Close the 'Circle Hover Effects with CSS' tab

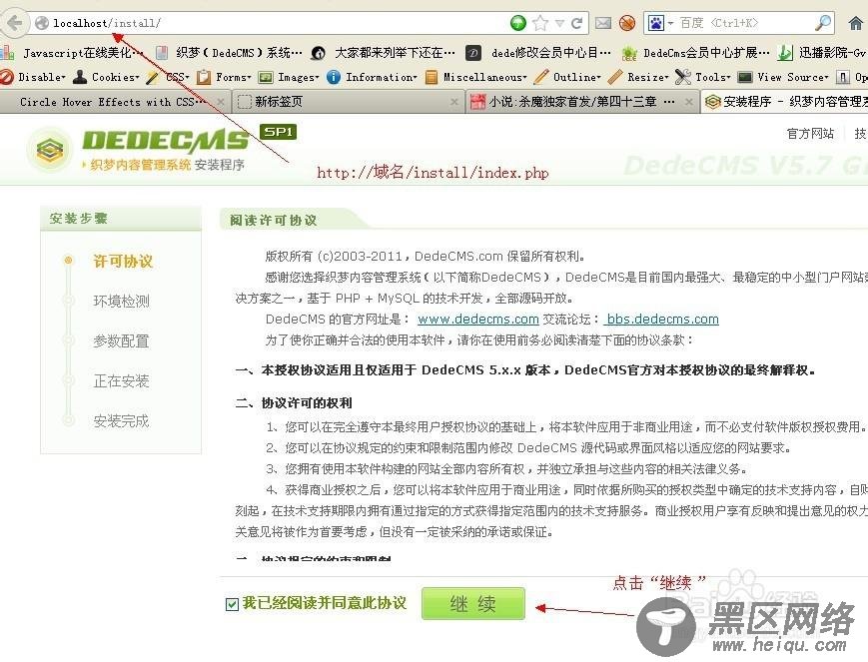221,102
